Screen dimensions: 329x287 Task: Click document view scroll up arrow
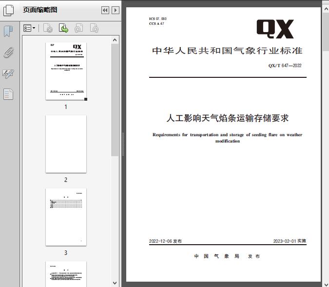click(x=326, y=9)
